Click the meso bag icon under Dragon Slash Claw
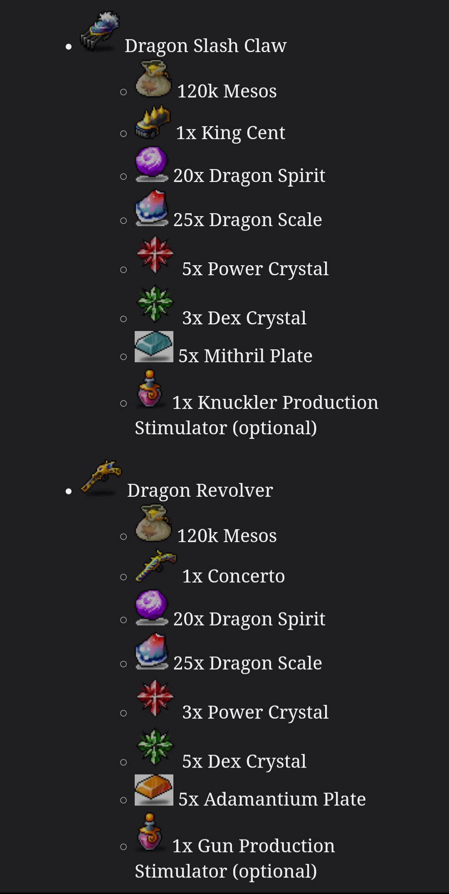 tap(153, 79)
